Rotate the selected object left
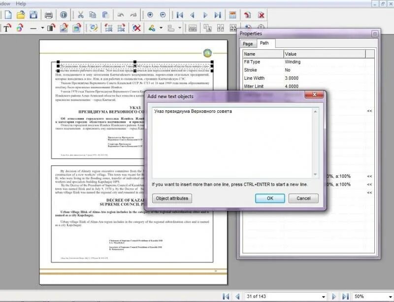The height and width of the screenshot is (302, 394). [108, 28]
